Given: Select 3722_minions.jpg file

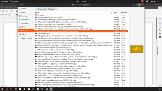Looking at the screenshot, I should pyautogui.click(x=81, y=34).
